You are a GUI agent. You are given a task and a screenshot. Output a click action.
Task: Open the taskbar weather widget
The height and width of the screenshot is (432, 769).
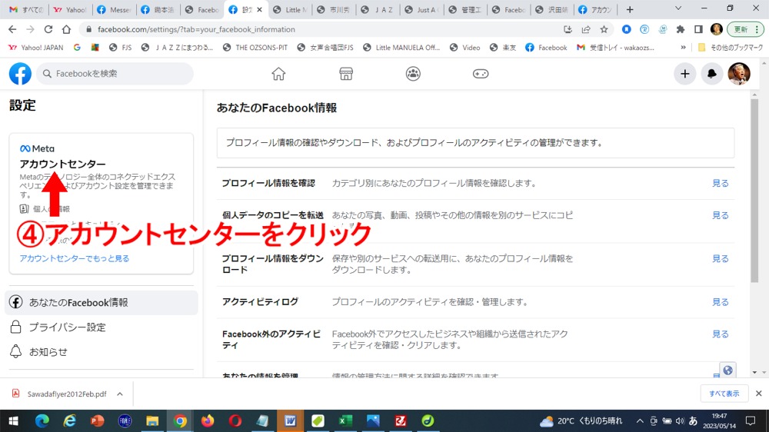click(x=581, y=420)
